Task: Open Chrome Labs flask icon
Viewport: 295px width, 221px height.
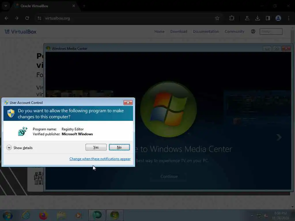Action: tap(247, 18)
